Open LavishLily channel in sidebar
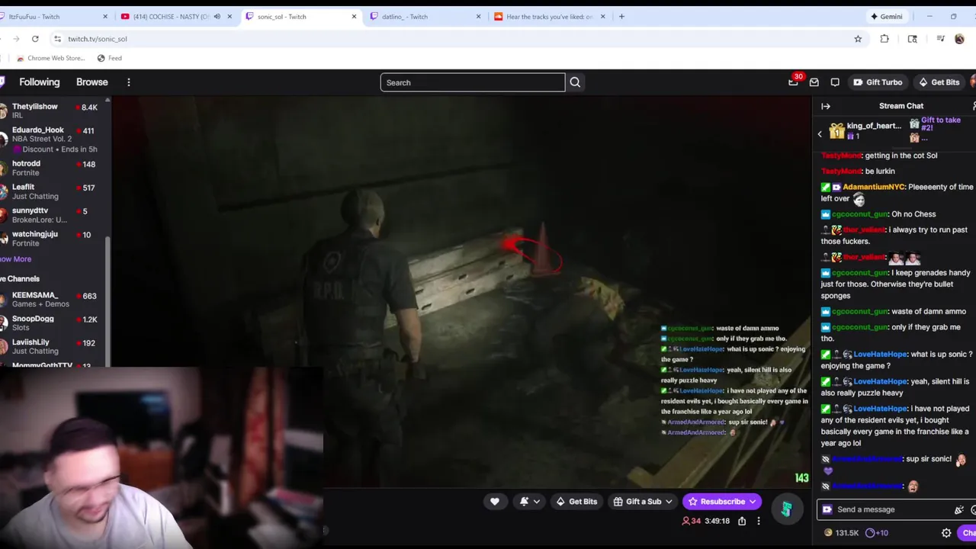 tap(52, 347)
